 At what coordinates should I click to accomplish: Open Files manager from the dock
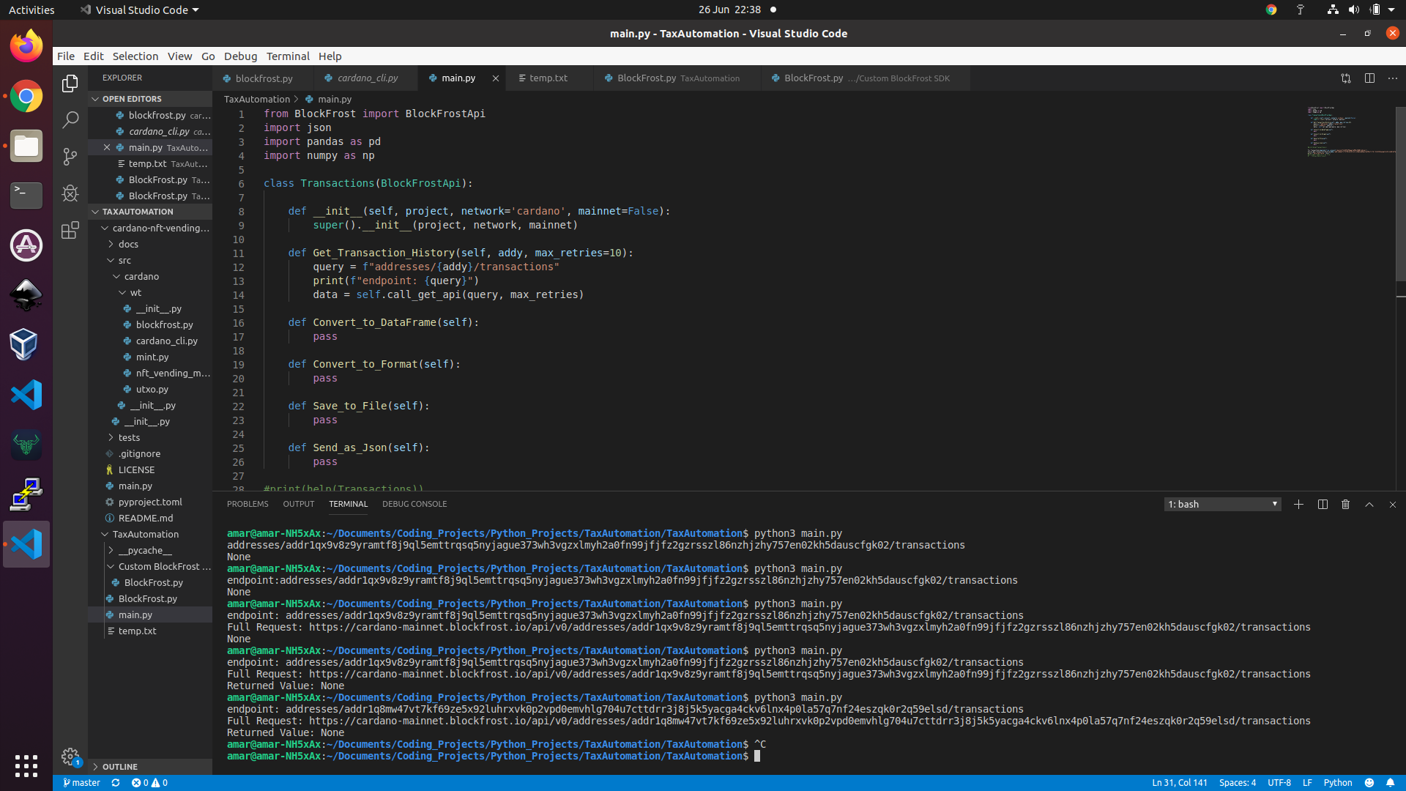coord(26,146)
